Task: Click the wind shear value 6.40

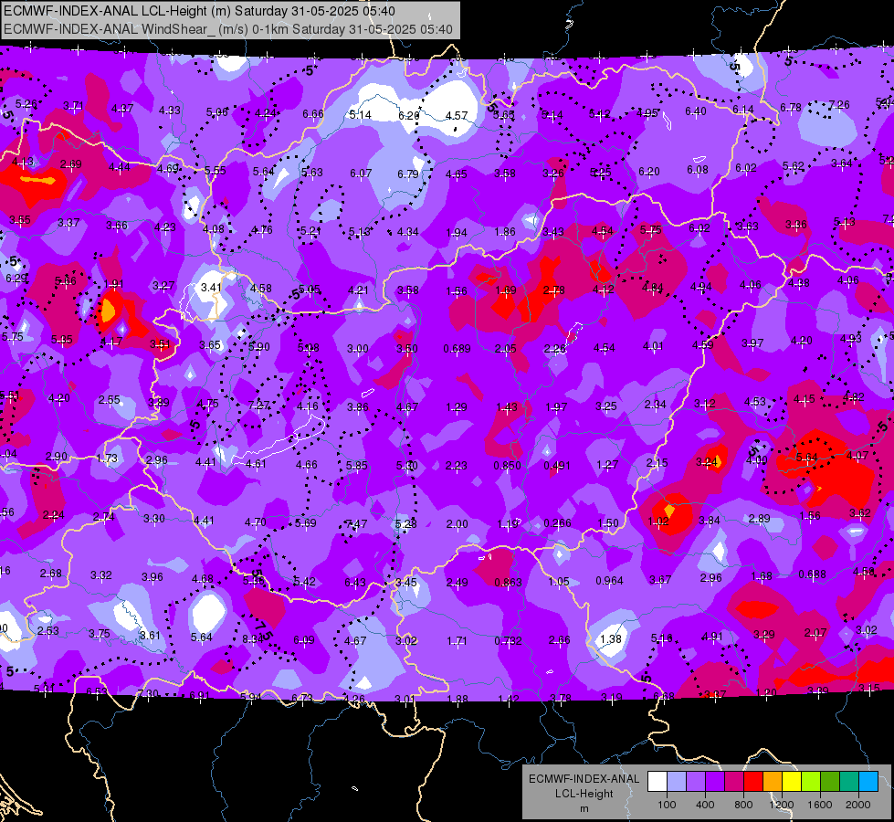Action: [x=695, y=111]
